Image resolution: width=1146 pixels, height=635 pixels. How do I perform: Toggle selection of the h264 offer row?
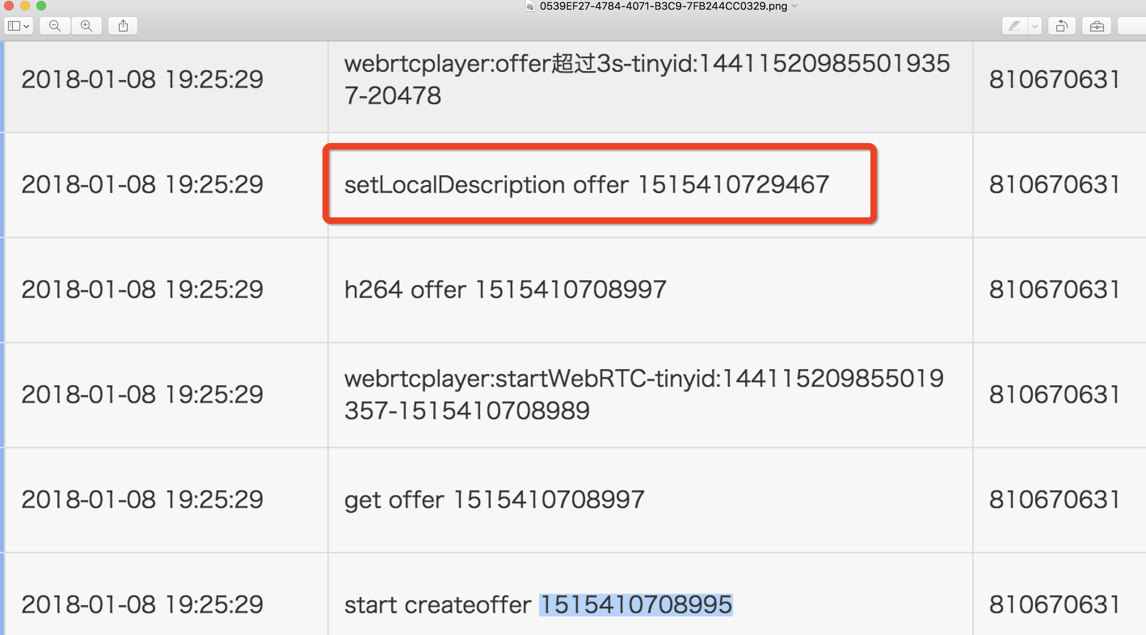pyautogui.click(x=505, y=289)
